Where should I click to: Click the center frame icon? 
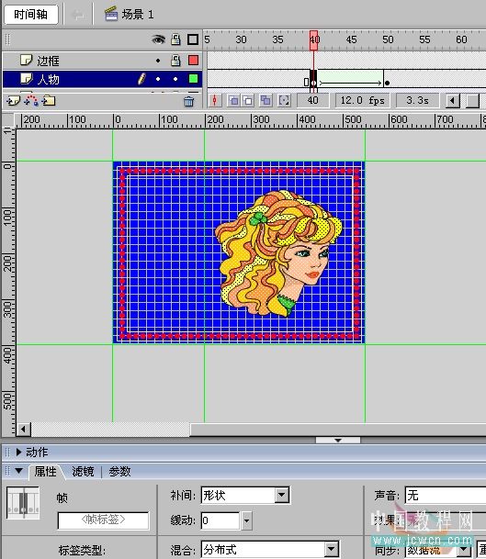[215, 101]
